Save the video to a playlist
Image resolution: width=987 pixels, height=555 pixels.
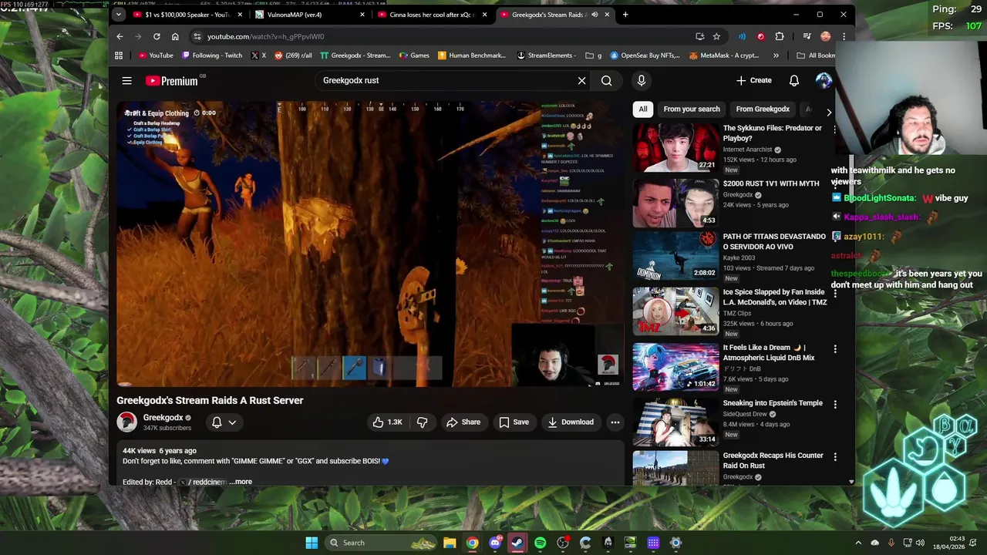coord(514,422)
